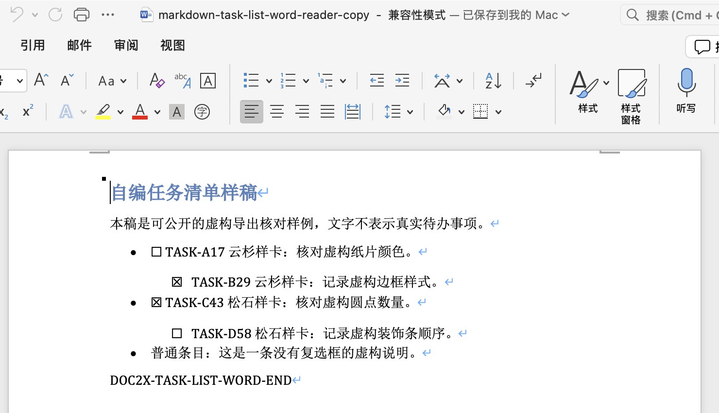Apply multilevel list icon
The width and height of the screenshot is (719, 413).
(325, 80)
